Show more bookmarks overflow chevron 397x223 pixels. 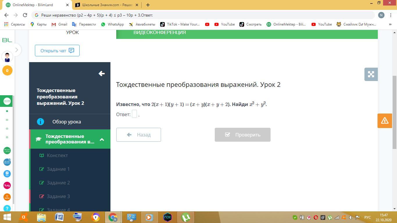390,24
